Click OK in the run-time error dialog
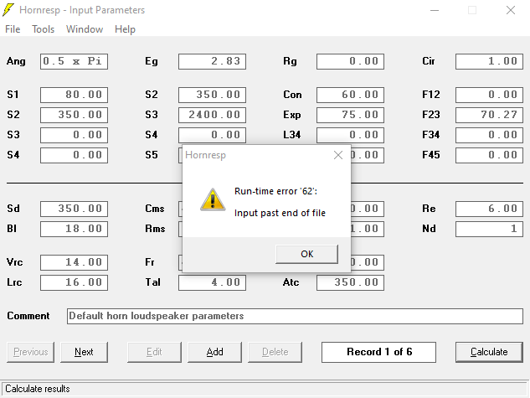Screen dimensions: 530x398 306,254
